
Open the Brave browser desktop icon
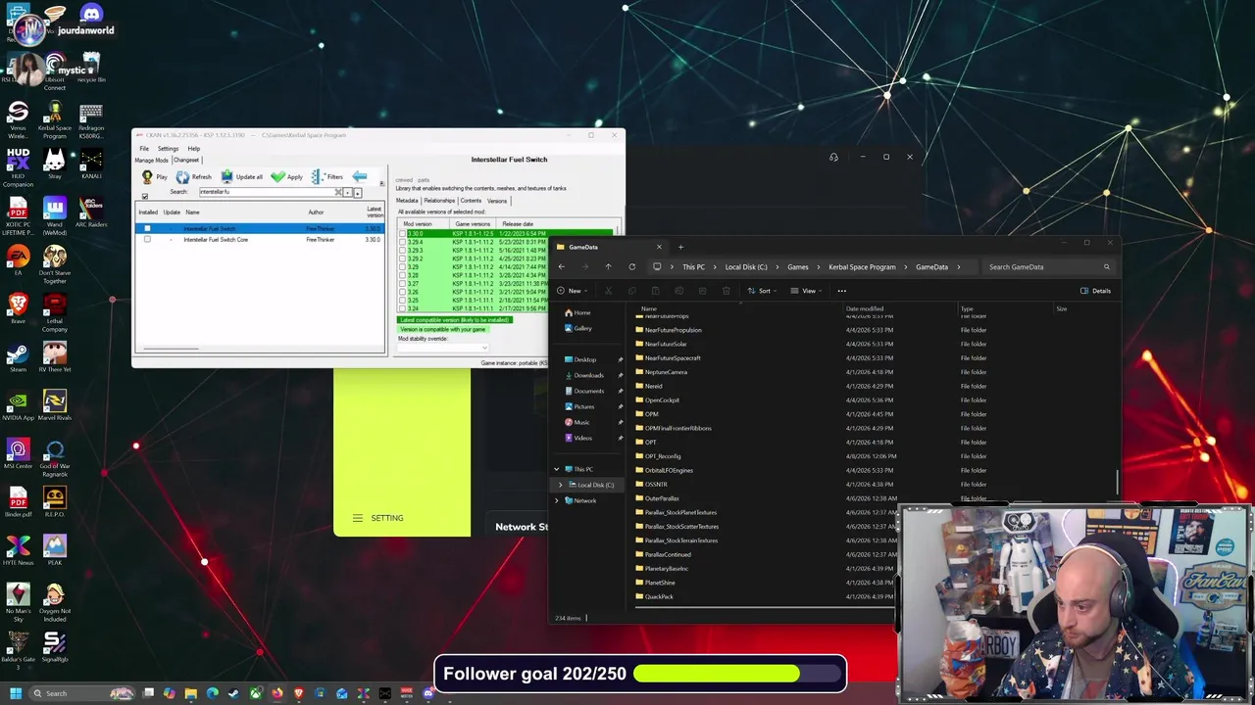click(18, 308)
